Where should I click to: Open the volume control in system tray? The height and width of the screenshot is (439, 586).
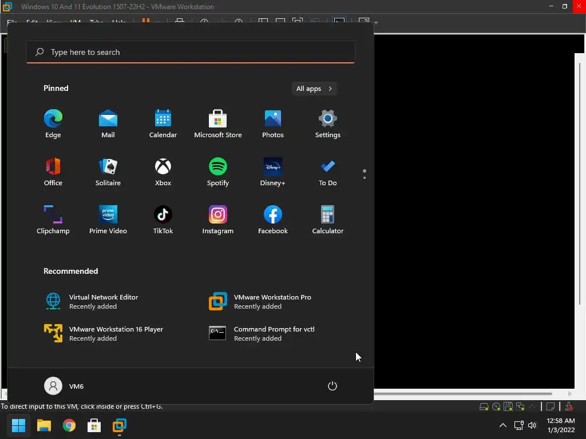(532, 425)
